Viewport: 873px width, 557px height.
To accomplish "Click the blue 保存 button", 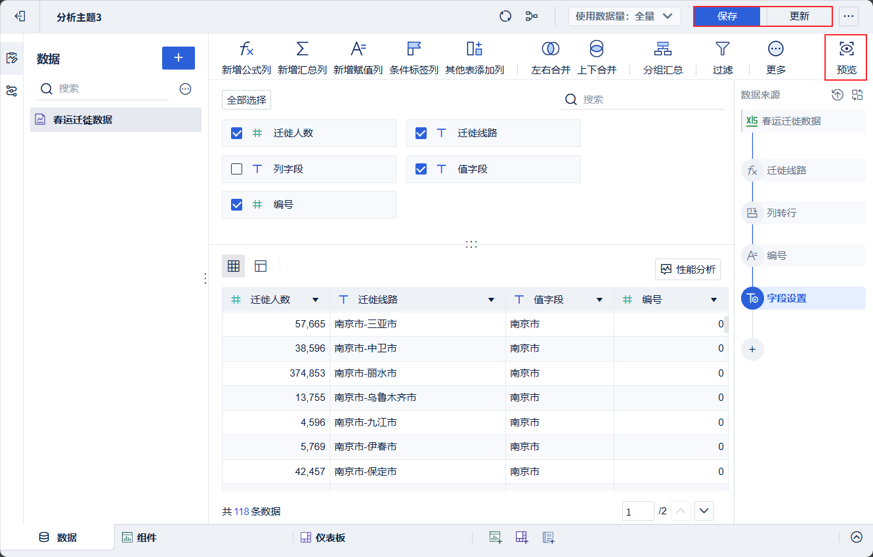I will 727,16.
